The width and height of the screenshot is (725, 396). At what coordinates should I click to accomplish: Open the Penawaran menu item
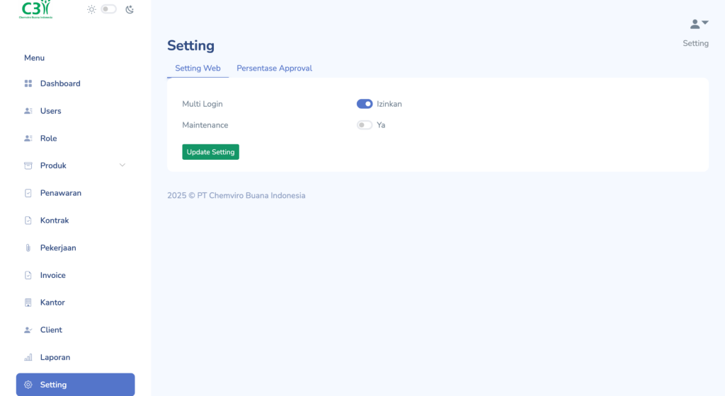(60, 193)
